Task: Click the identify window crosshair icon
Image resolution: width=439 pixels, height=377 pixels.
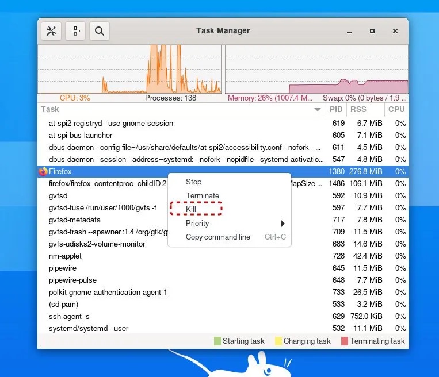Action: [75, 31]
